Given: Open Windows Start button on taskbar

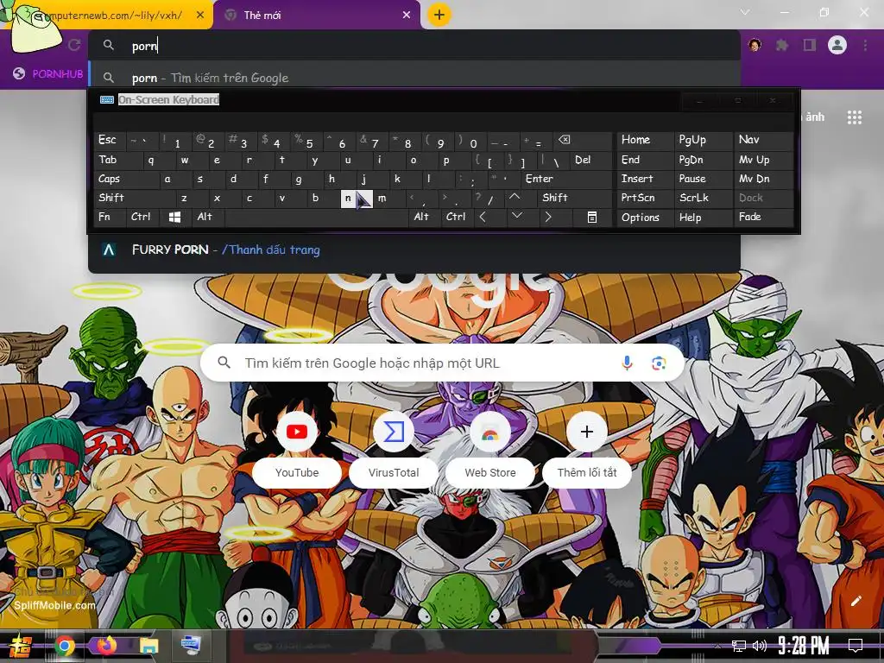Looking at the screenshot, I should coord(21,646).
